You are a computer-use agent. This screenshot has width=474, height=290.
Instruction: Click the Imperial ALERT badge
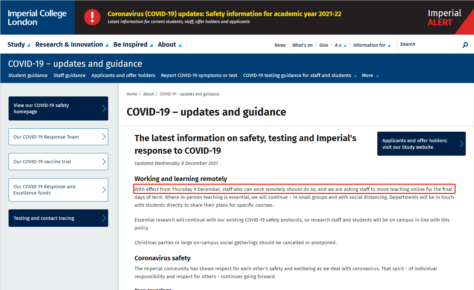[x=444, y=17]
